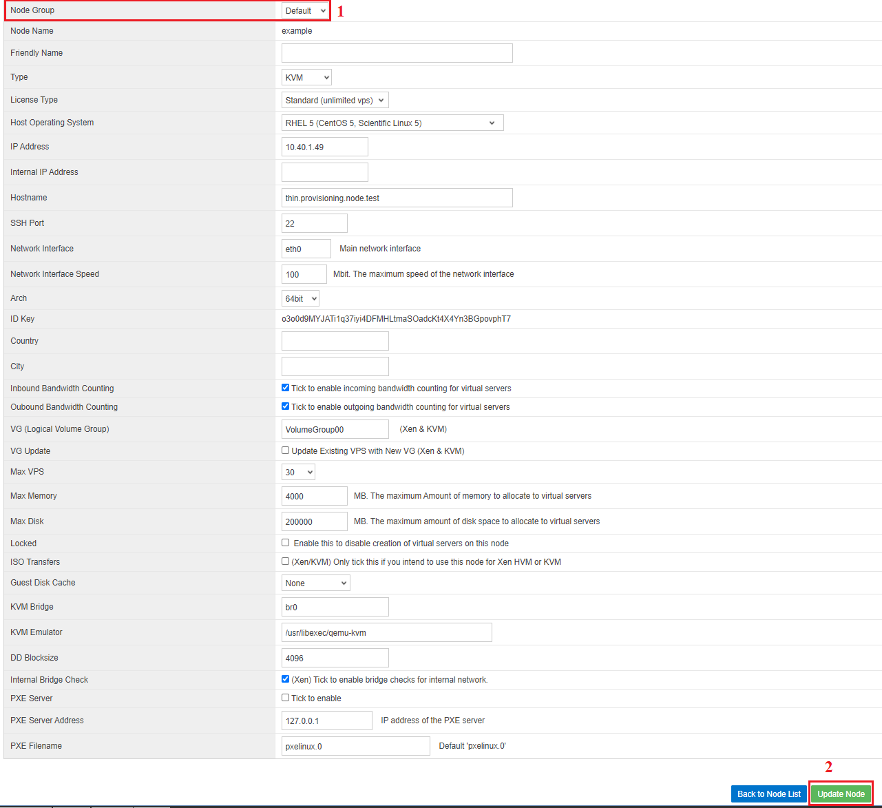Go Back to Node List

(769, 794)
